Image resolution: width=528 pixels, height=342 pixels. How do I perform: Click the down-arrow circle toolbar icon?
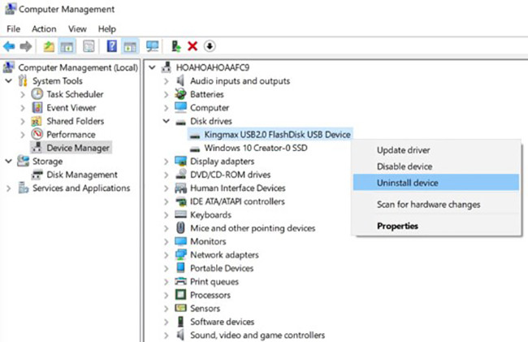pyautogui.click(x=209, y=46)
